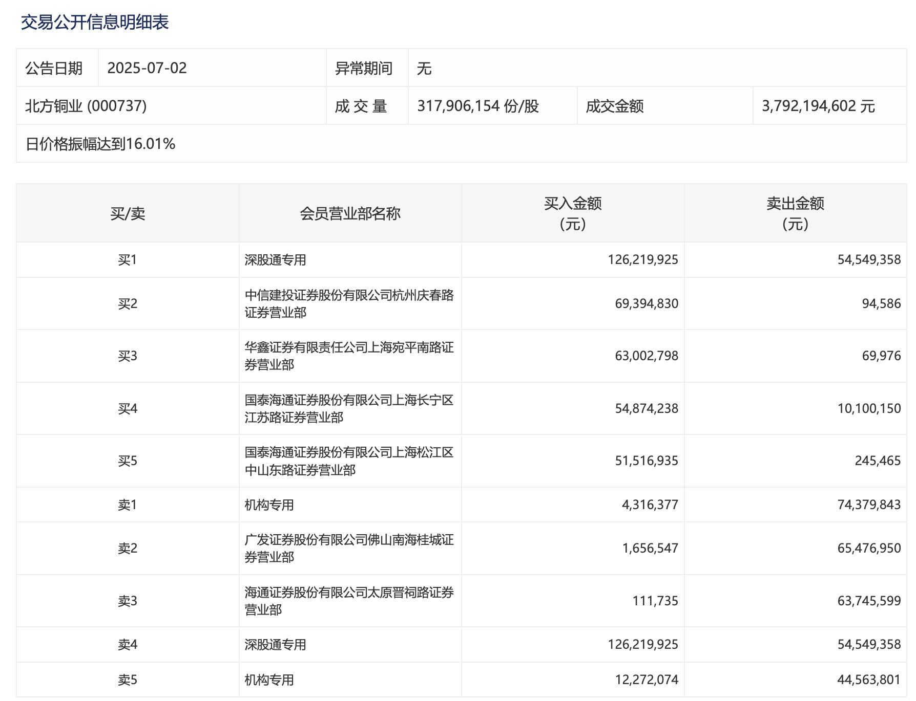Click 广发证券 佛山南海桂城 branch name
This screenshot has height=701, width=916.
point(349,549)
